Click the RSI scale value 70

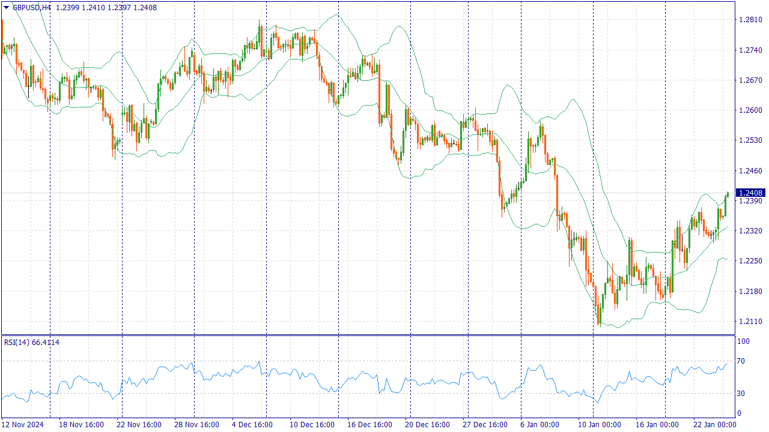(741, 361)
